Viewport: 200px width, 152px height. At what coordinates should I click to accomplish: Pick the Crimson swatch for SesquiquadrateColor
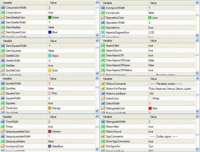(50, 132)
